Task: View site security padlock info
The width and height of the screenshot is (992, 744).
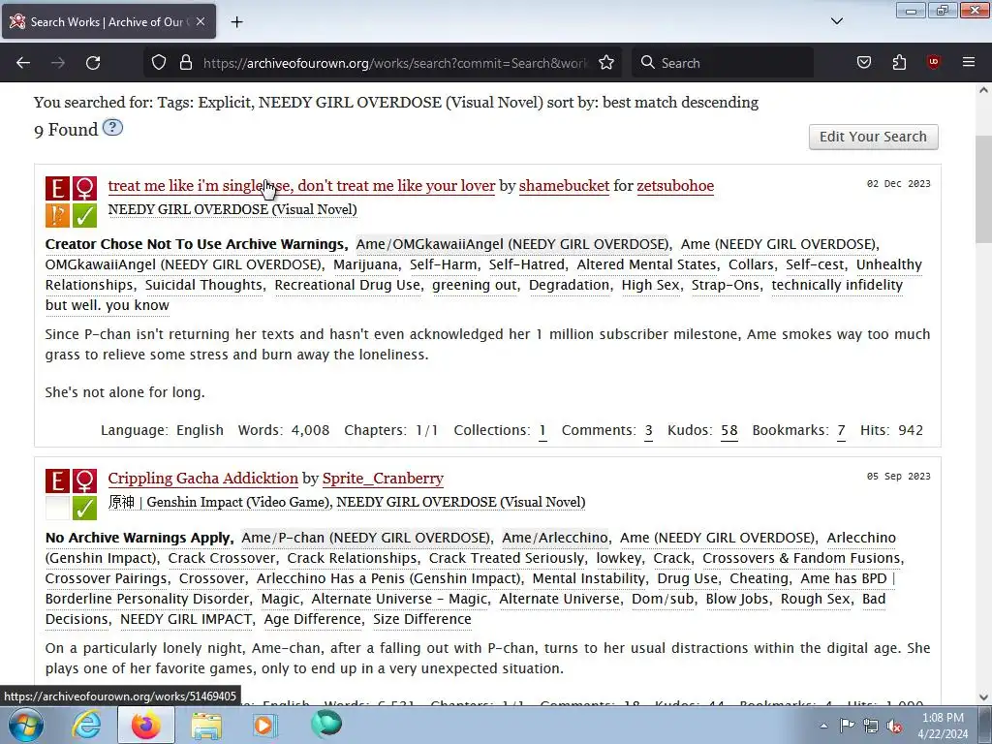Action: point(185,63)
